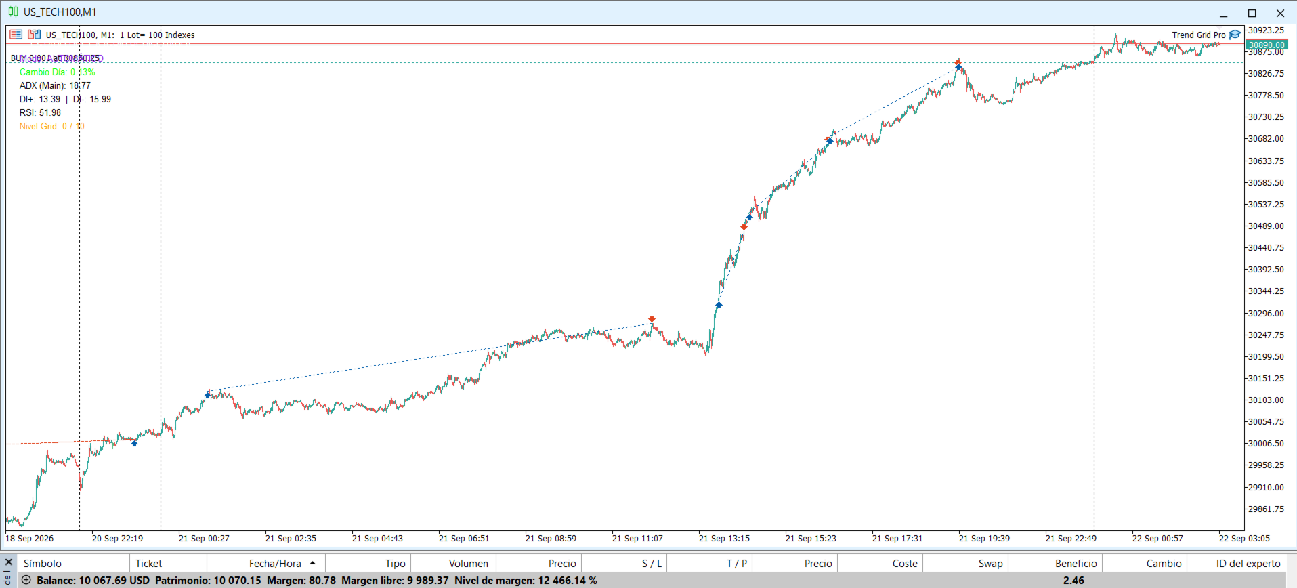Select the current price label 30890.00
The height and width of the screenshot is (588, 1297).
tap(1266, 45)
